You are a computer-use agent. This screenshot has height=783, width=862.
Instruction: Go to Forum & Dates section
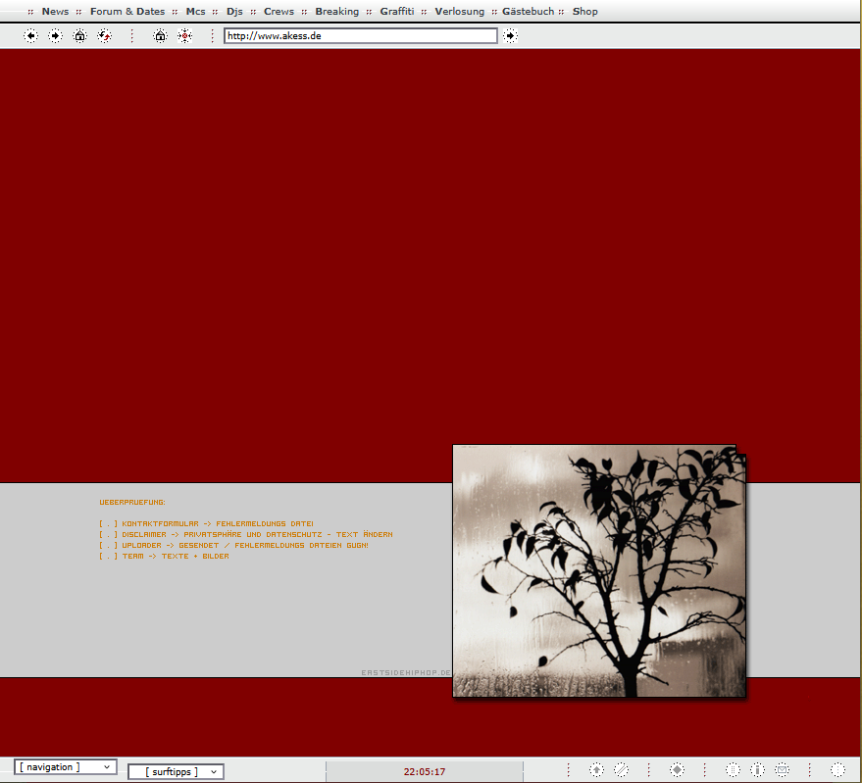click(x=127, y=12)
